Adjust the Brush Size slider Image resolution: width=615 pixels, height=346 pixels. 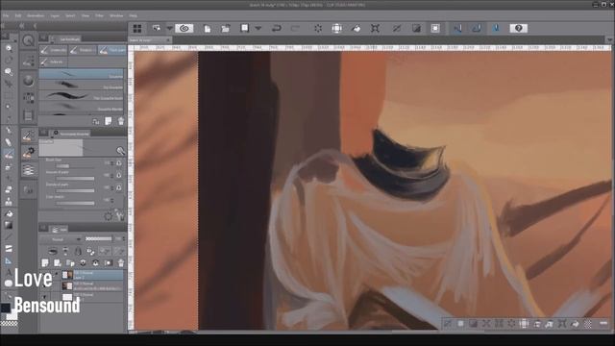click(x=75, y=166)
